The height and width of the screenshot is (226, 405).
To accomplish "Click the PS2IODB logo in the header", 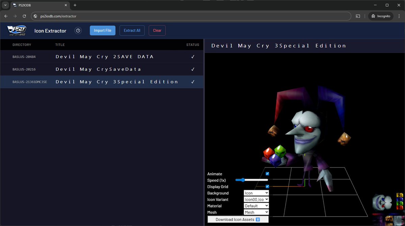I will (x=16, y=30).
